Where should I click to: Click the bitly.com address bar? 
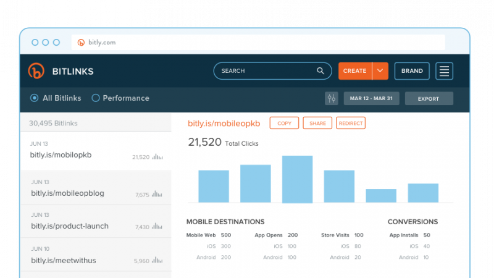pyautogui.click(x=258, y=42)
